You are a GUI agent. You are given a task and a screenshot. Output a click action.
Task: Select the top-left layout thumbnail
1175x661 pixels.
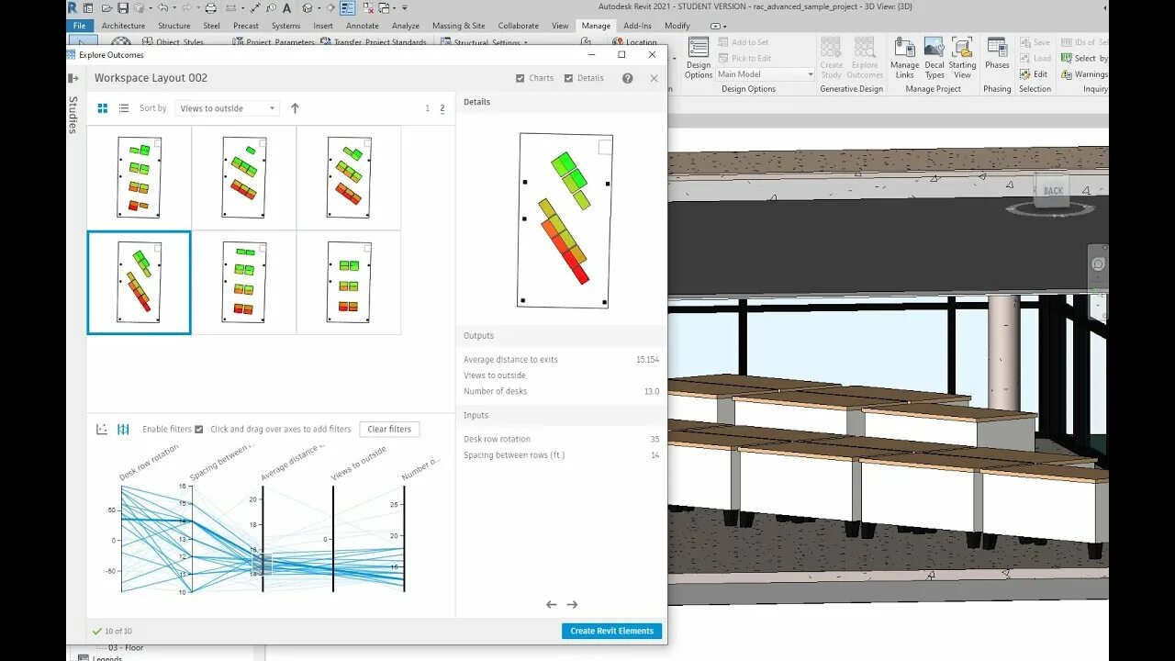point(140,177)
